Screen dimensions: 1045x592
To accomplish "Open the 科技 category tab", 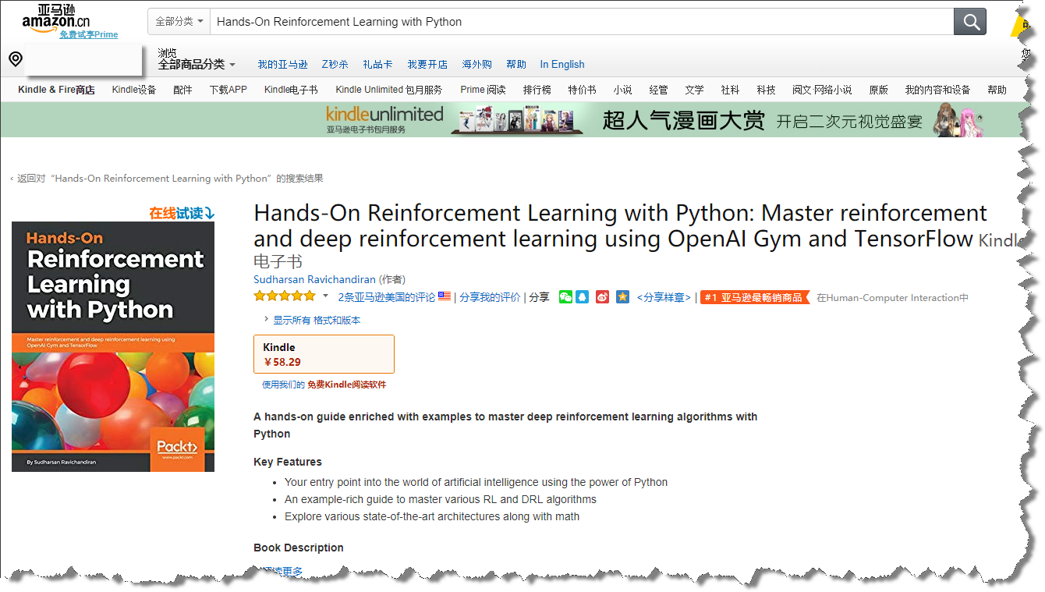I will coord(766,90).
